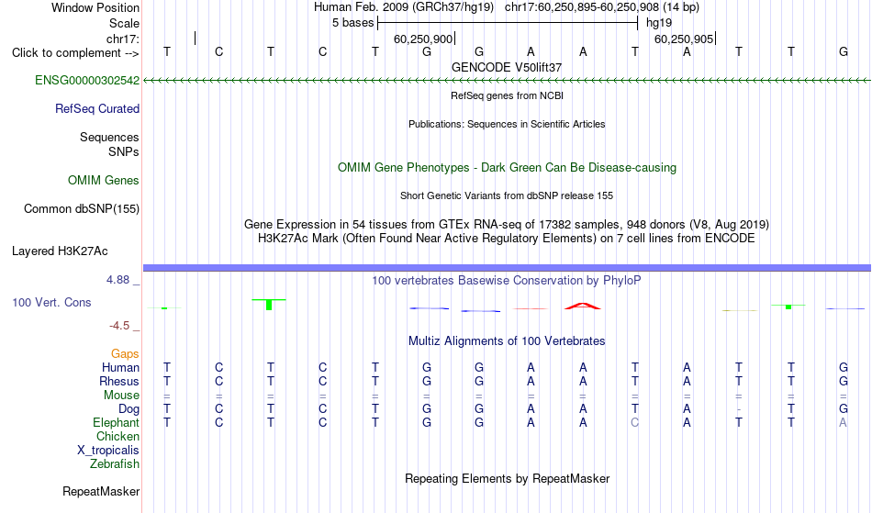Open the RefSeq Curated track label
This screenshot has height=513, width=872.
click(97, 109)
